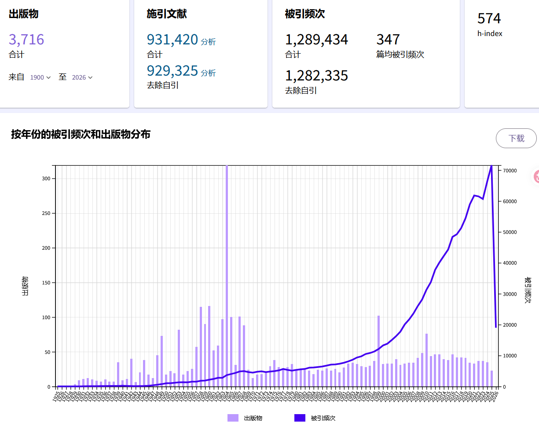Open the 931,420 citing articles link
Screen dimensions: 539x426
coord(172,40)
